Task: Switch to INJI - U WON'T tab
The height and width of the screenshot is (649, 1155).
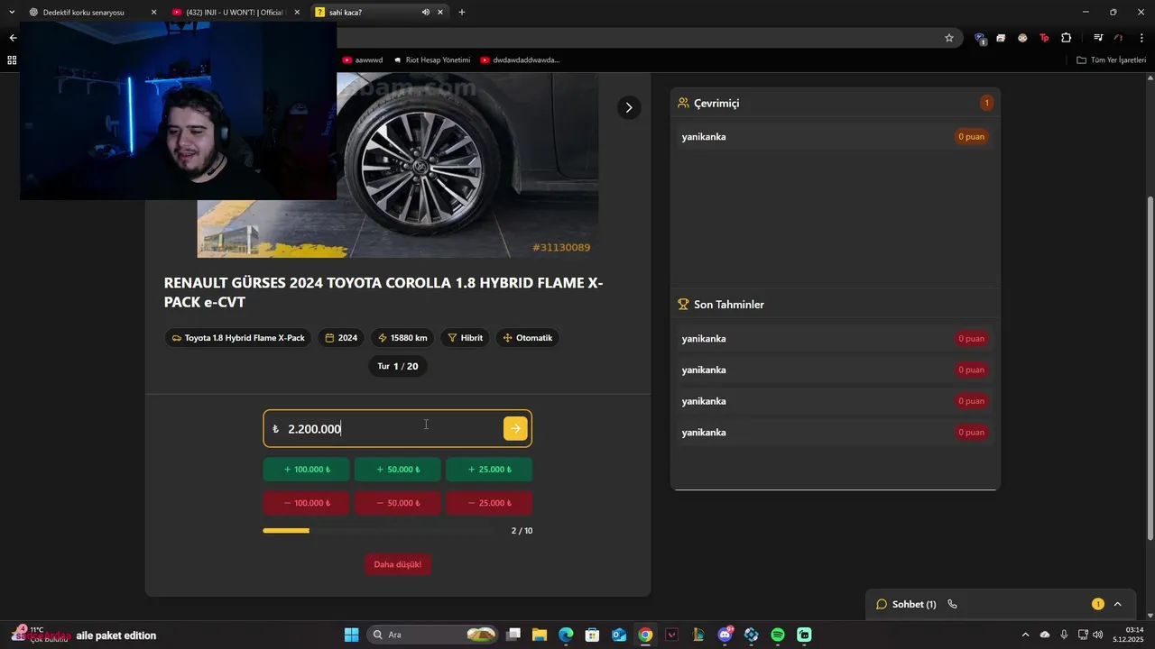Action: (x=236, y=13)
